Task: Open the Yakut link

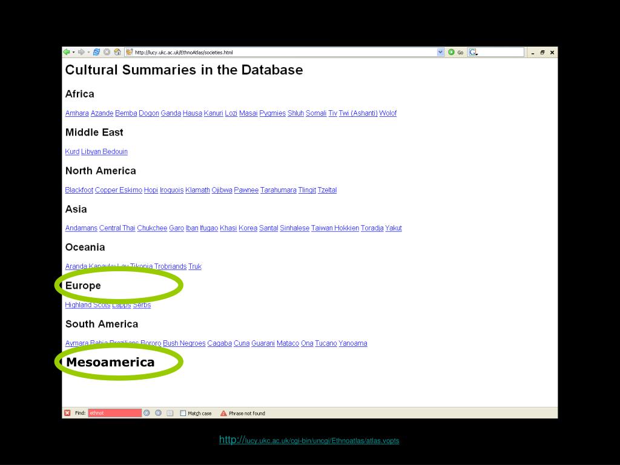Action: pyautogui.click(x=394, y=228)
